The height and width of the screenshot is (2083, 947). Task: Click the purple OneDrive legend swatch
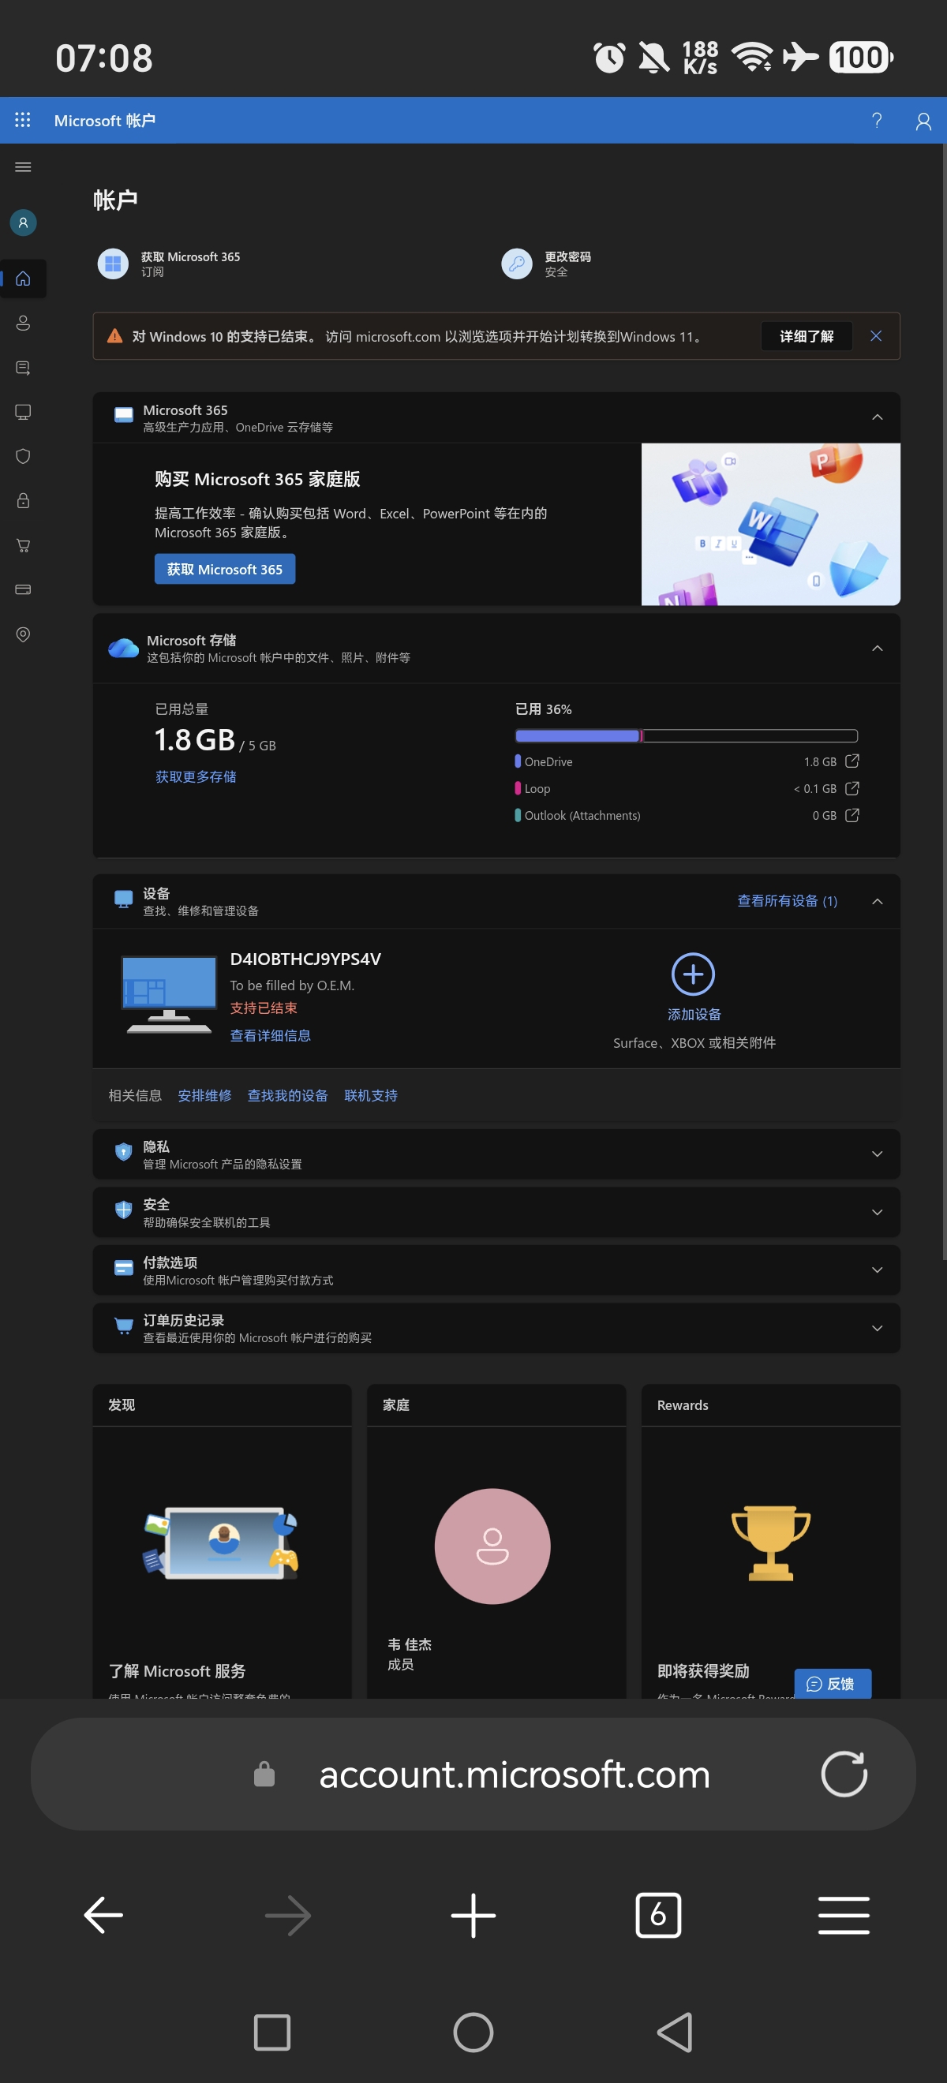(518, 761)
